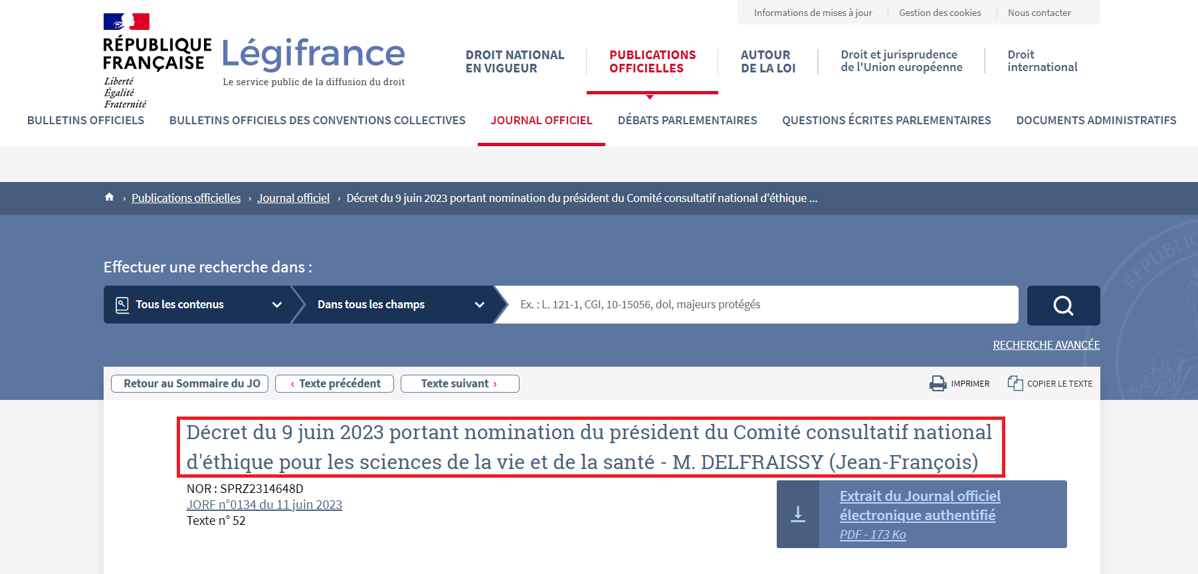Open the Journal Officiel tab

(541, 120)
